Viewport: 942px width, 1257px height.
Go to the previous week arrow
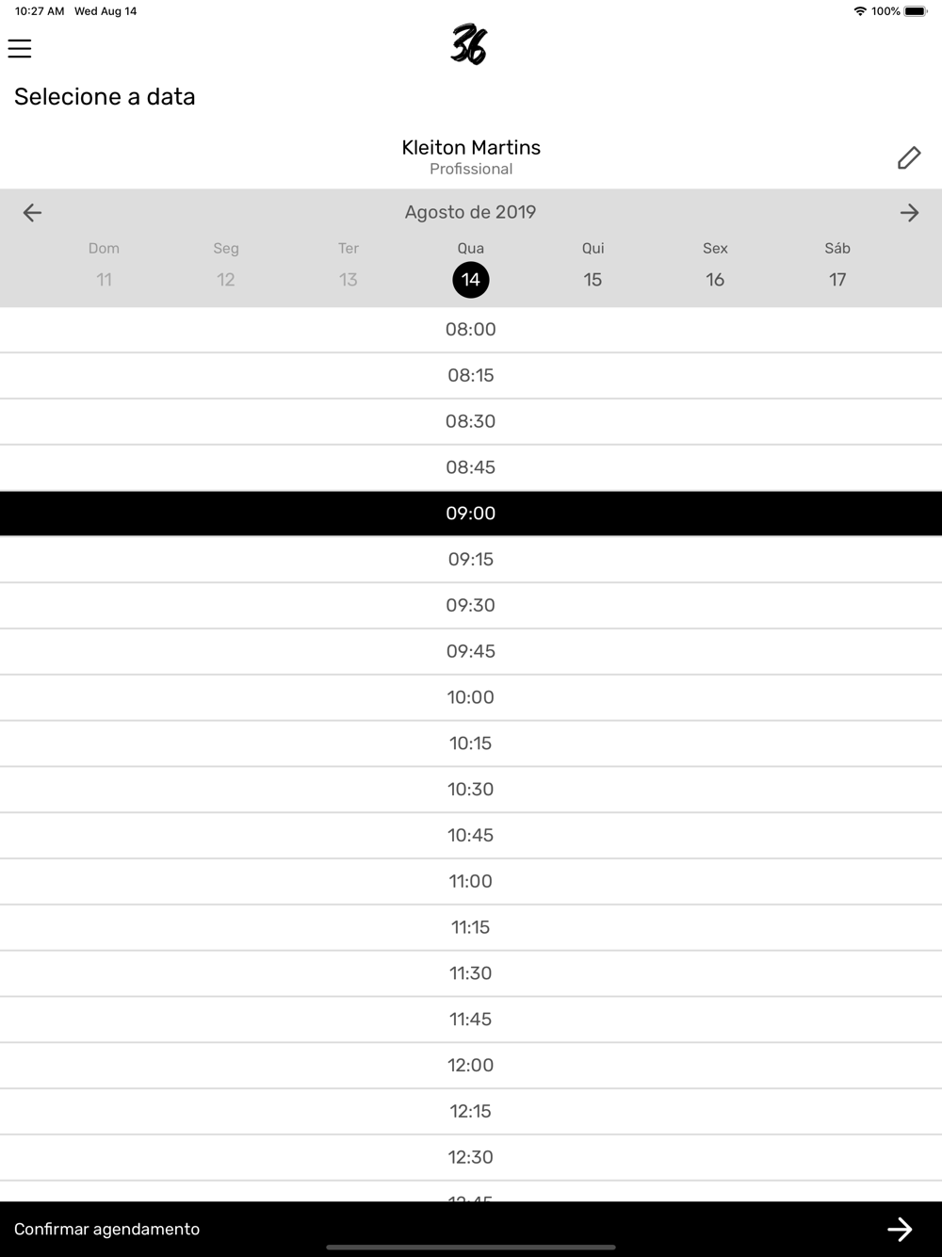click(x=32, y=213)
